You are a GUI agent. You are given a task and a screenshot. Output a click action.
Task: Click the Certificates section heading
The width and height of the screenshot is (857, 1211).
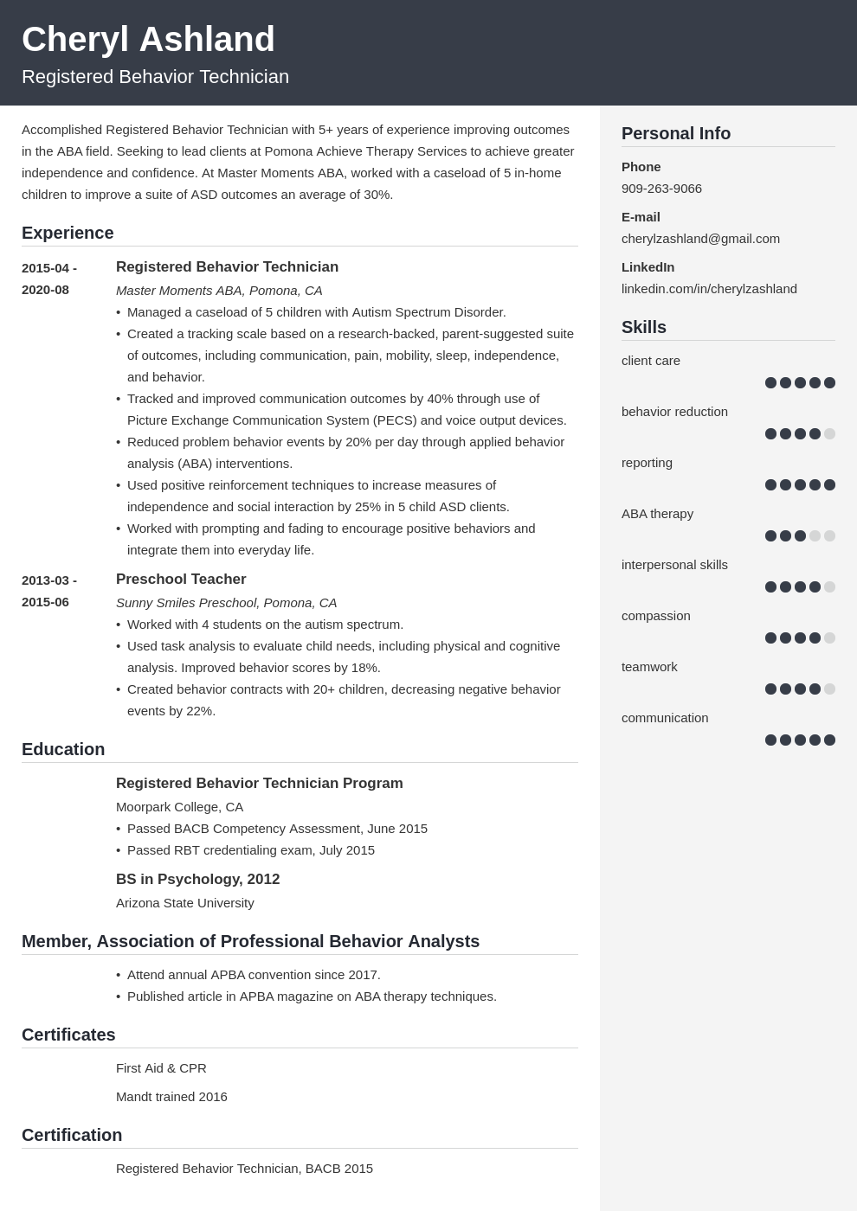tap(68, 1035)
